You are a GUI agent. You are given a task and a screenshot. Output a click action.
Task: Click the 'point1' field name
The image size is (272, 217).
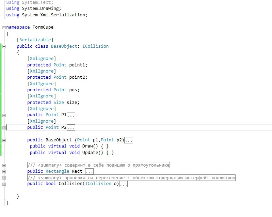pos(77,65)
